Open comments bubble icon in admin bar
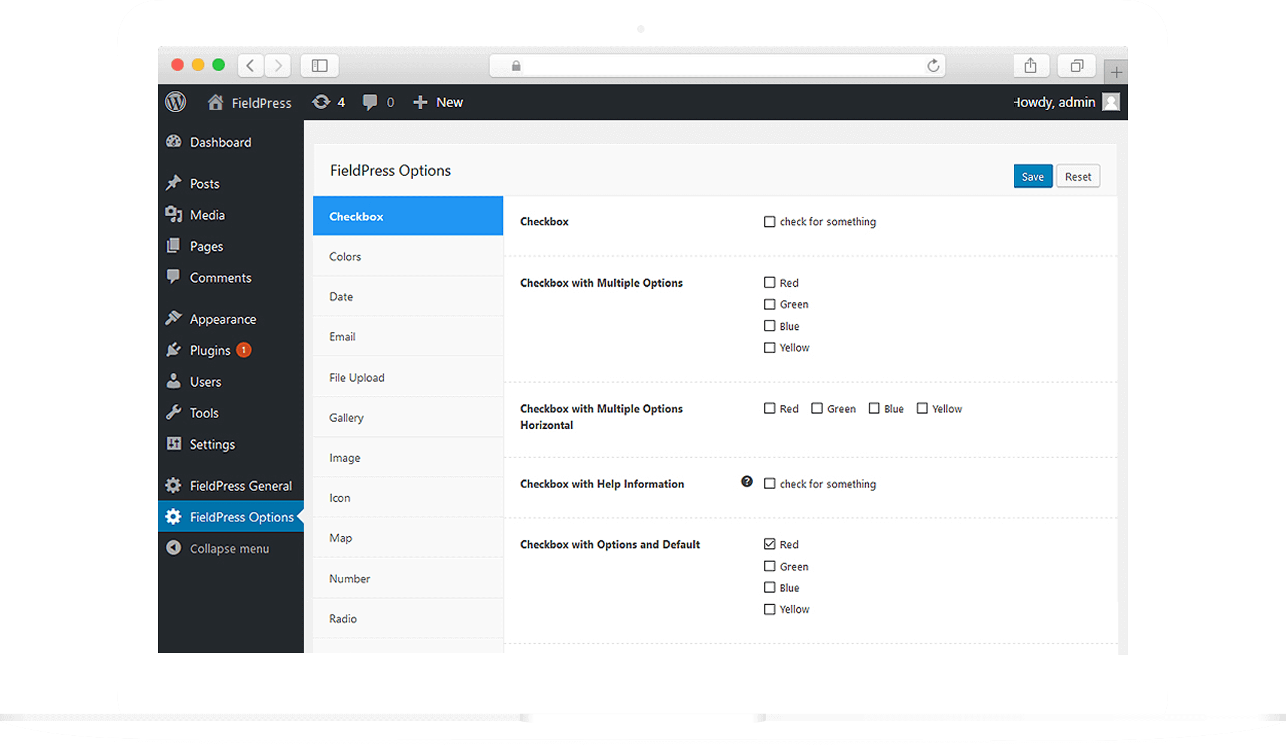 pos(370,102)
